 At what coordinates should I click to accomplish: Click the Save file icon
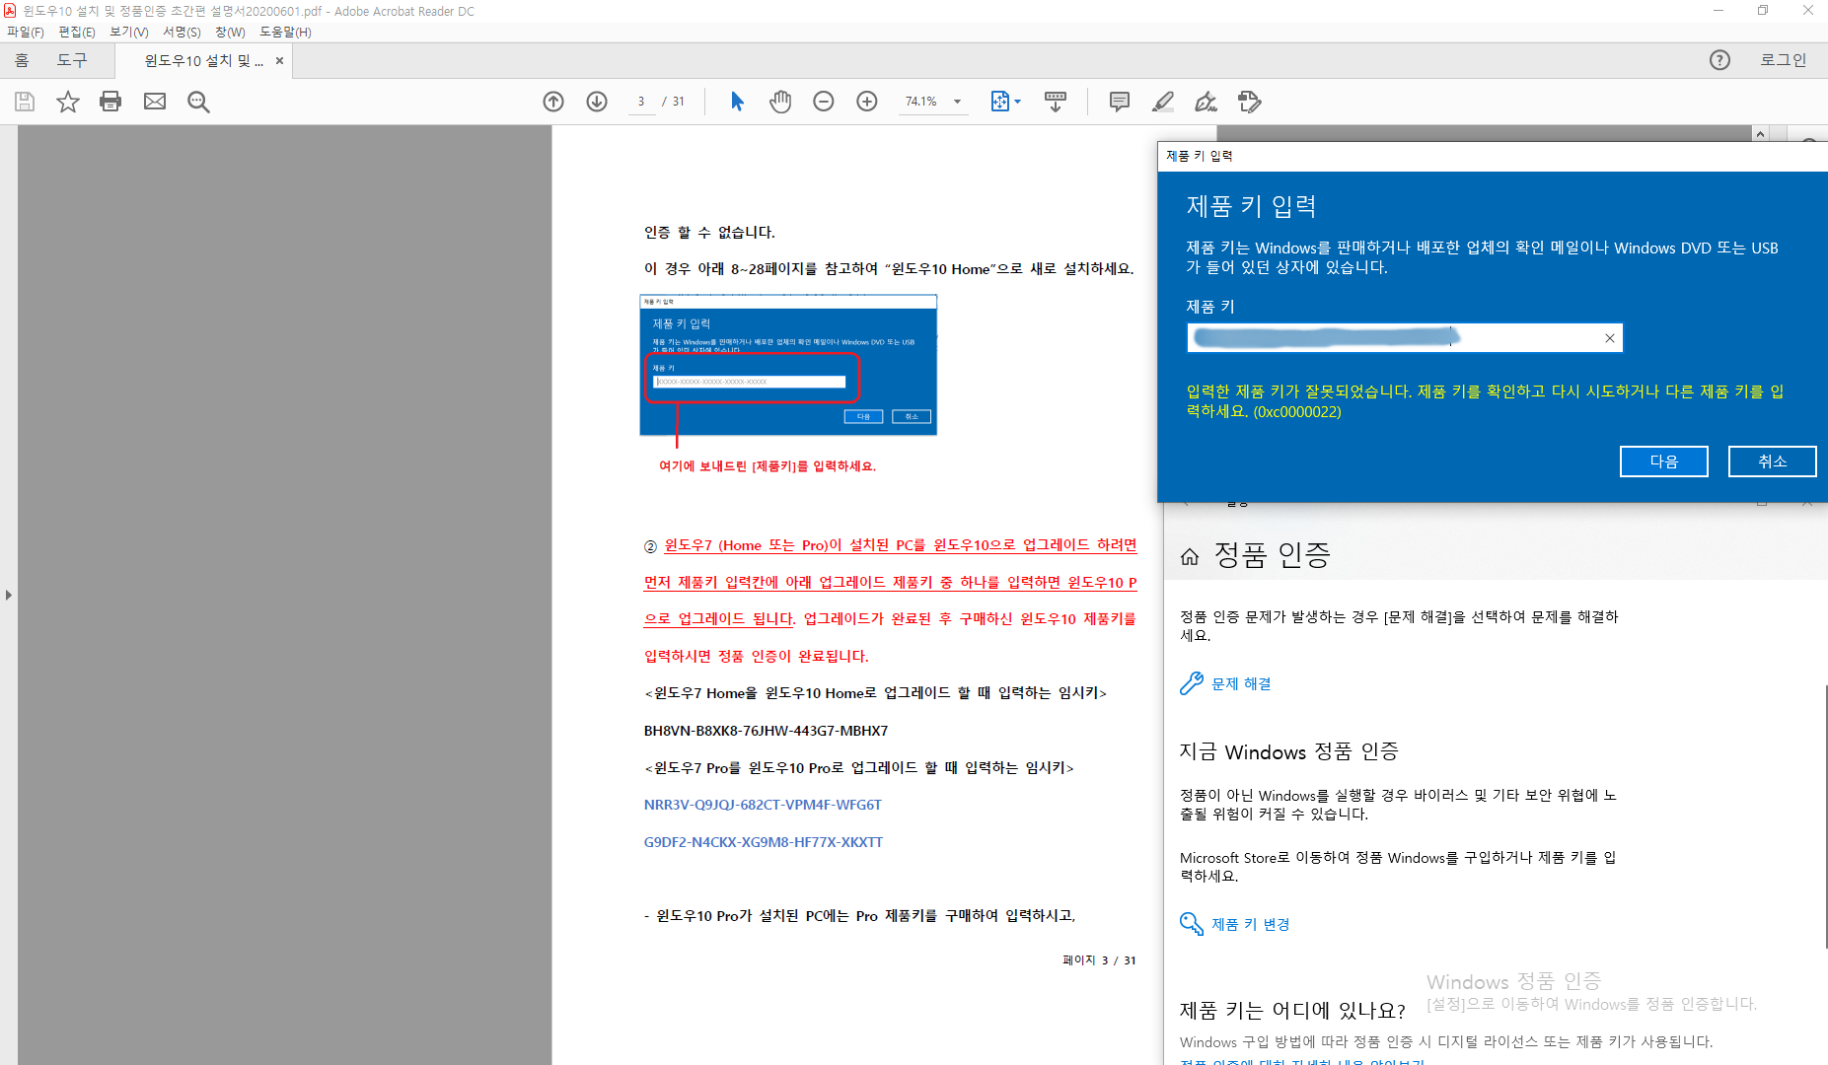click(25, 102)
